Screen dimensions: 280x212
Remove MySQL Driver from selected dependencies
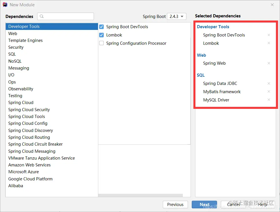(269, 99)
